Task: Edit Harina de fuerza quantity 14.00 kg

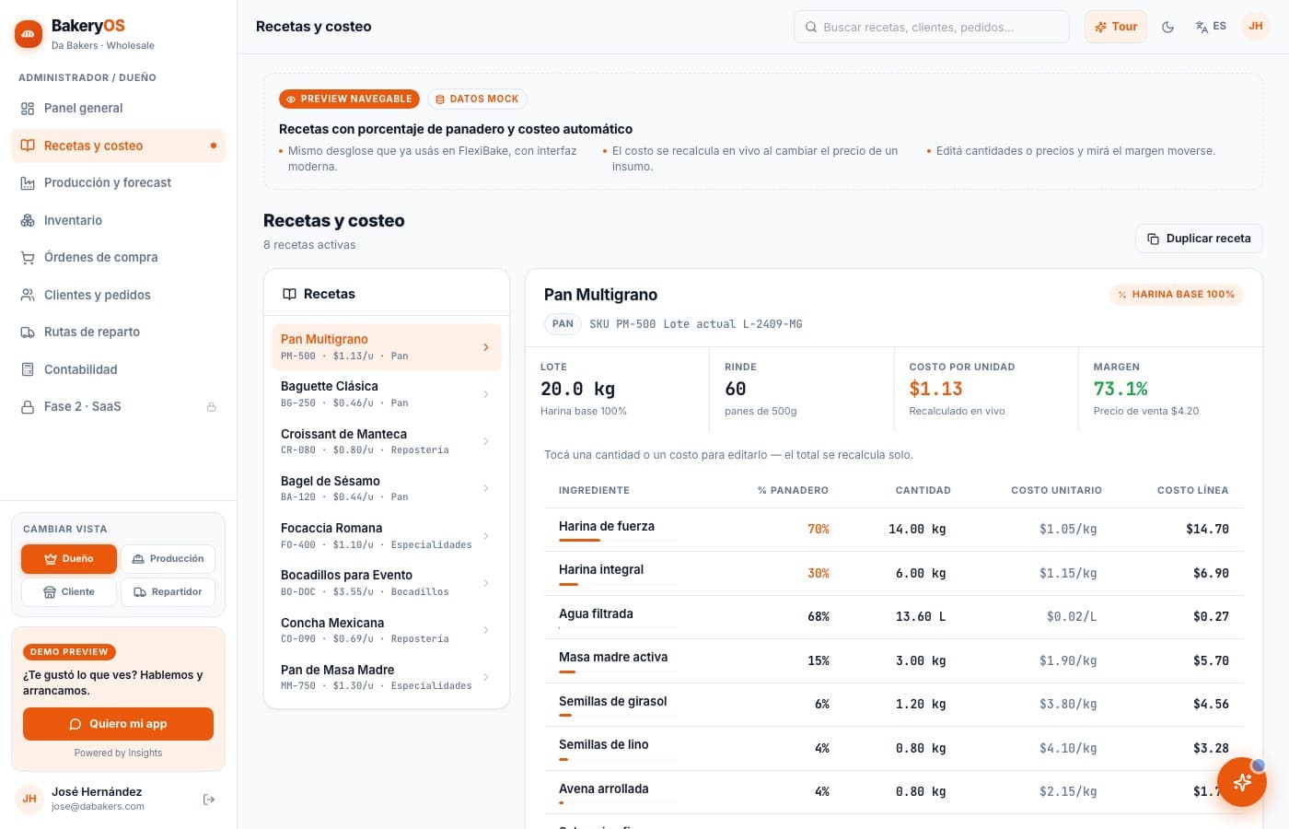Action: [x=917, y=529]
